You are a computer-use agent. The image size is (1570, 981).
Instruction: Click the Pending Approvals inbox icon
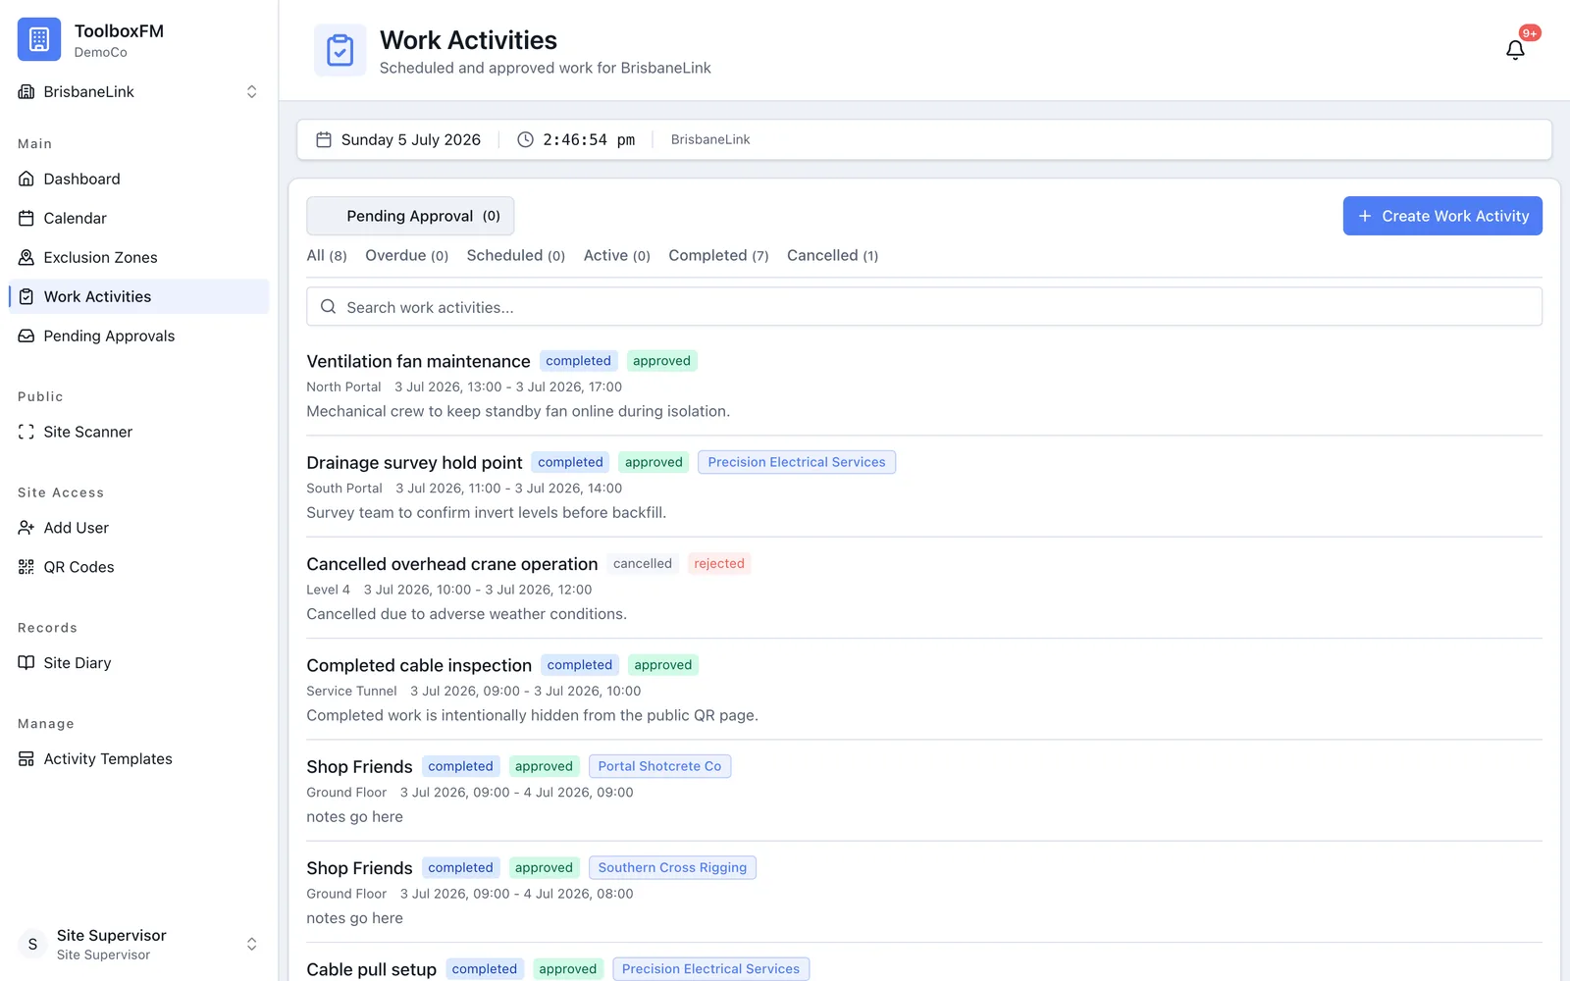pos(26,336)
